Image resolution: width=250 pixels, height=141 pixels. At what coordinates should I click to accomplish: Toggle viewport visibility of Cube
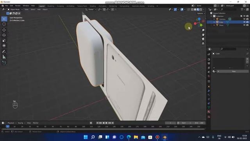coord(244,22)
